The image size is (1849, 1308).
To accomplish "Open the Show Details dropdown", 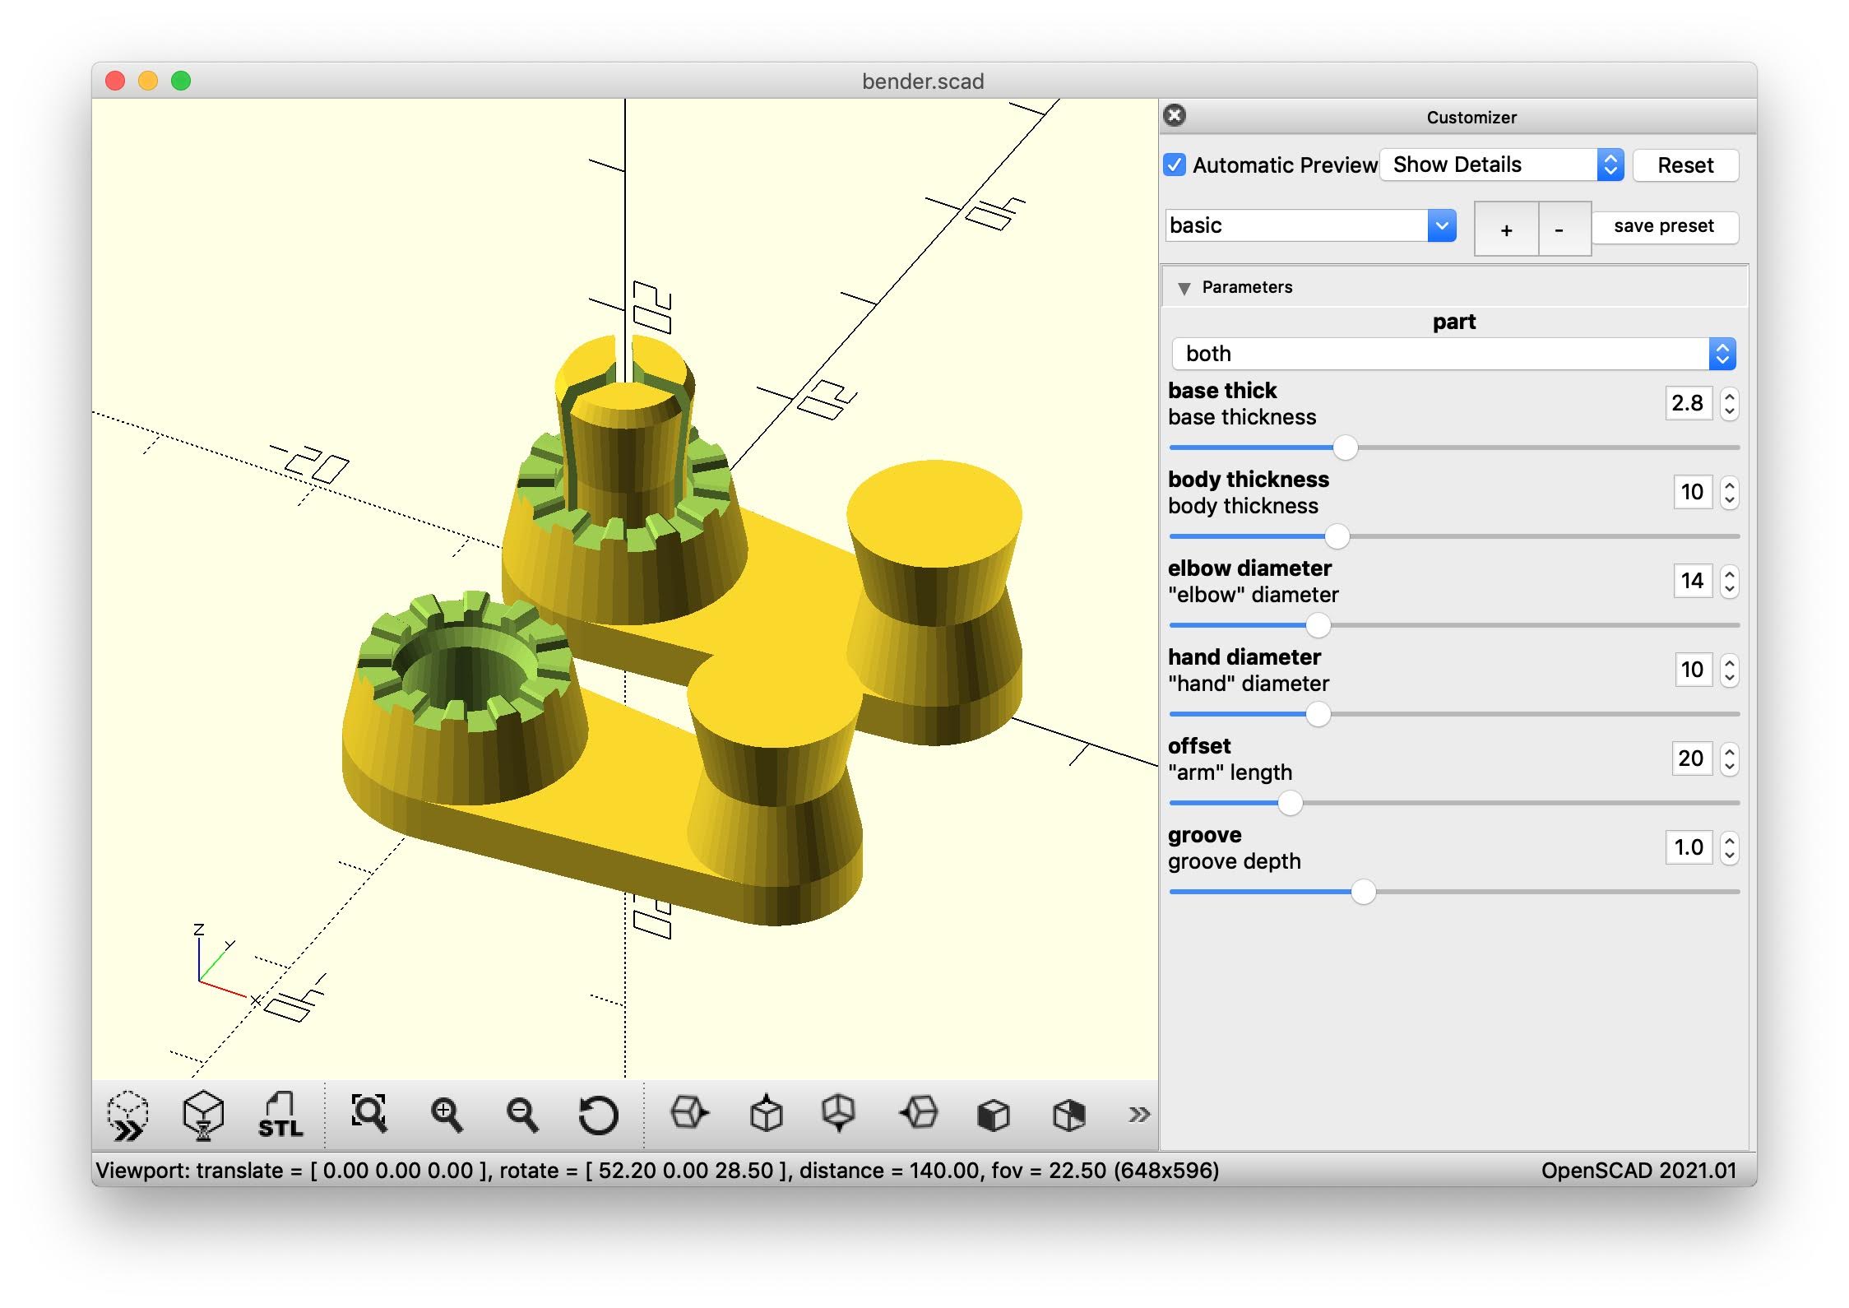I will coord(1501,165).
